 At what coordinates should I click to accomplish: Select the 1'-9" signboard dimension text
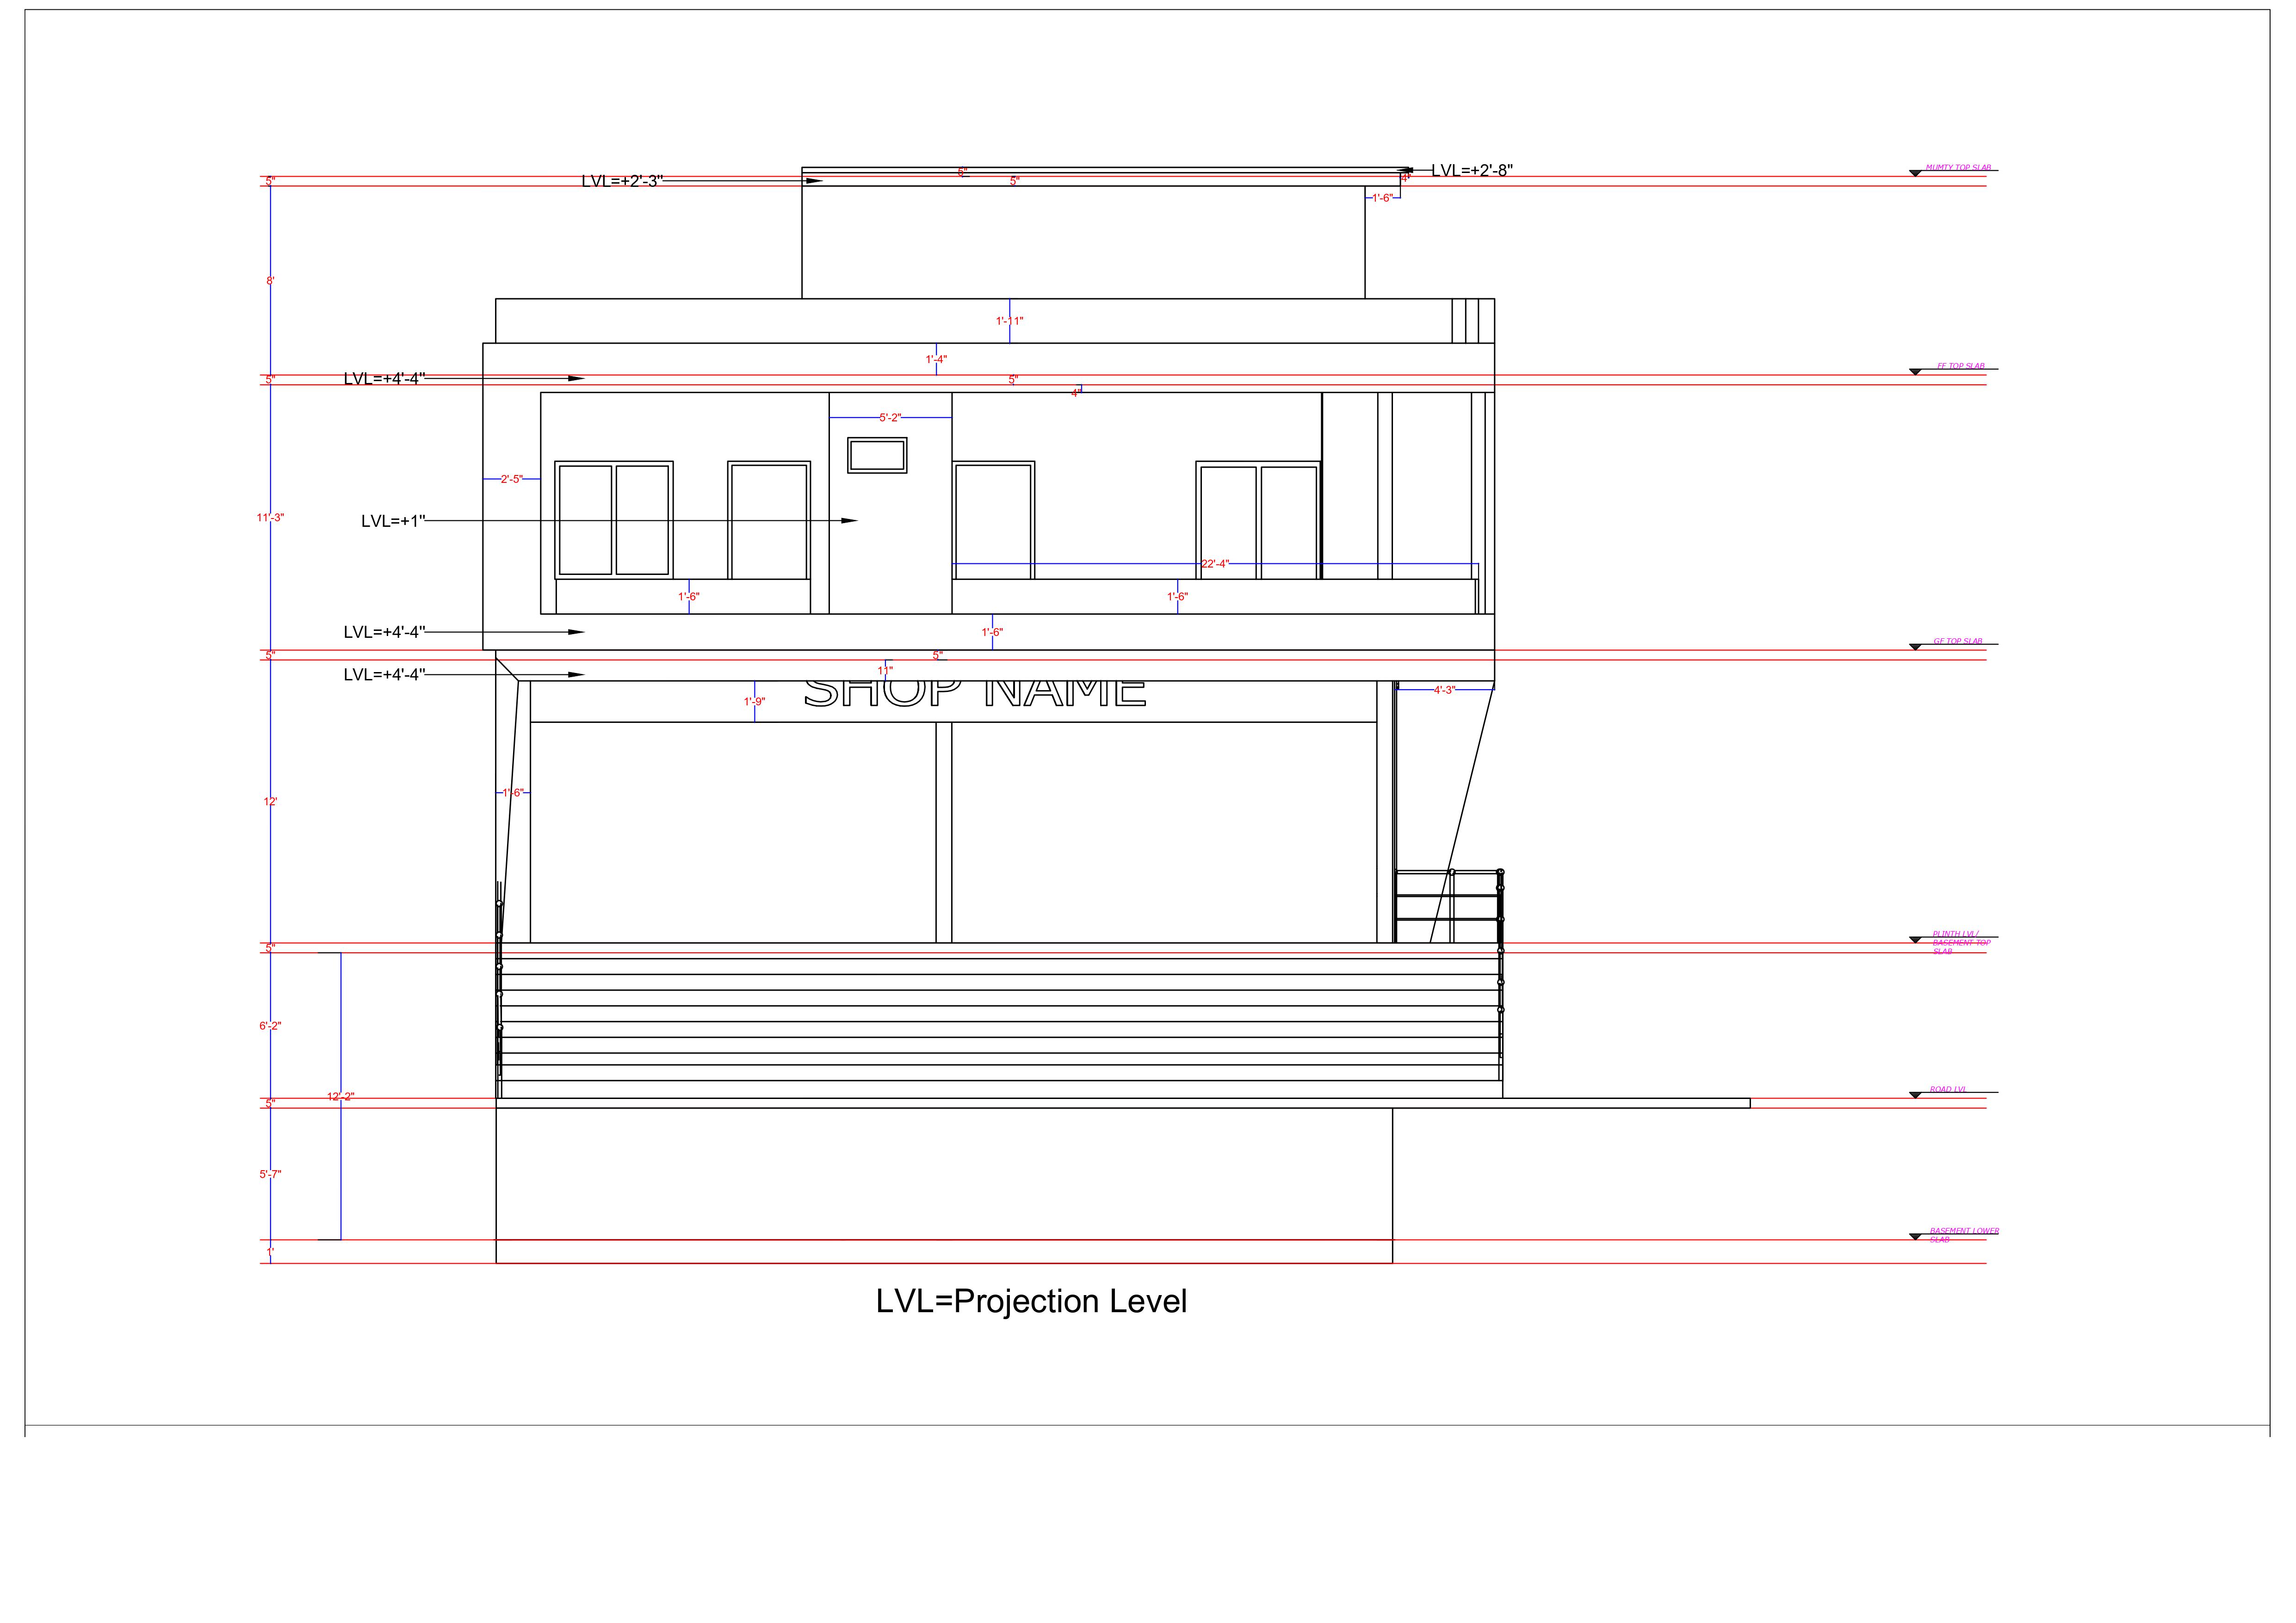click(754, 702)
